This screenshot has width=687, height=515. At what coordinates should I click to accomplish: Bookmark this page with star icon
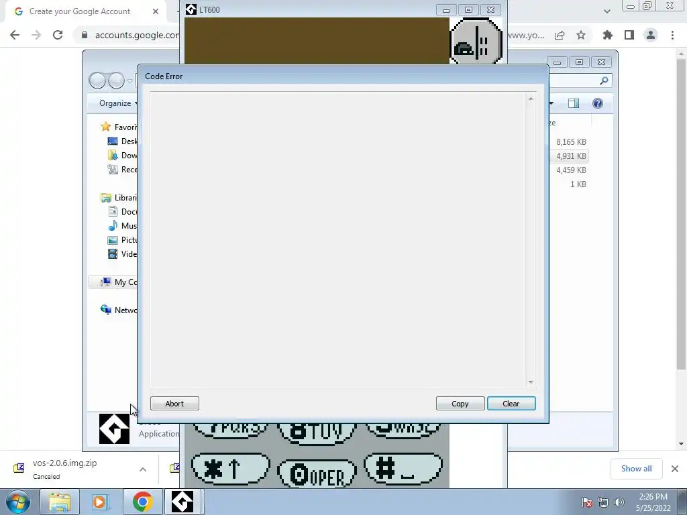click(581, 35)
